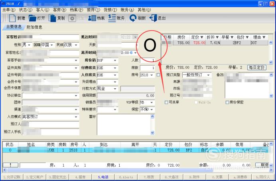The width and height of the screenshot is (276, 181).
Task: Switch to the 附加信息 tab
Action: (34, 27)
